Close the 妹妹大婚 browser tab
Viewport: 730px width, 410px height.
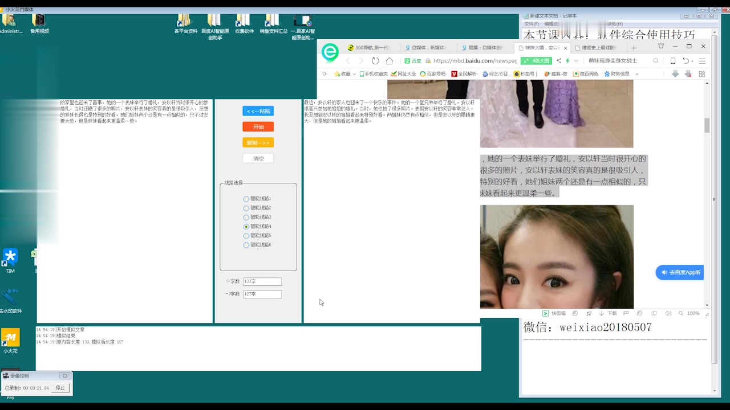[565, 48]
